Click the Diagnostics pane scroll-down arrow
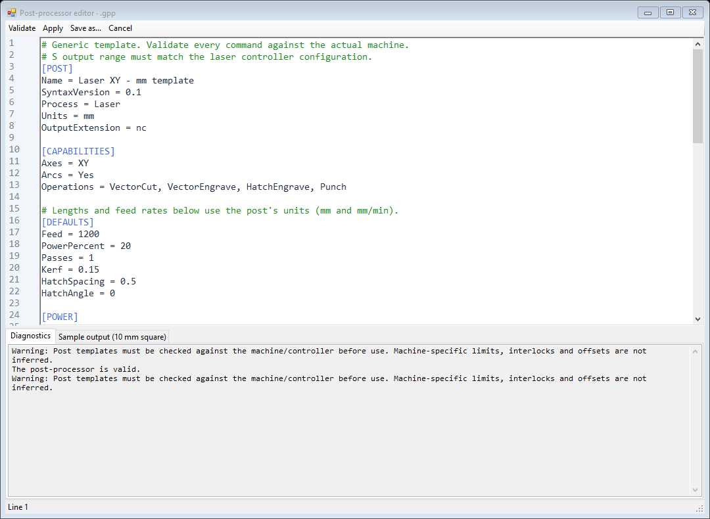This screenshot has height=519, width=710. tap(695, 490)
